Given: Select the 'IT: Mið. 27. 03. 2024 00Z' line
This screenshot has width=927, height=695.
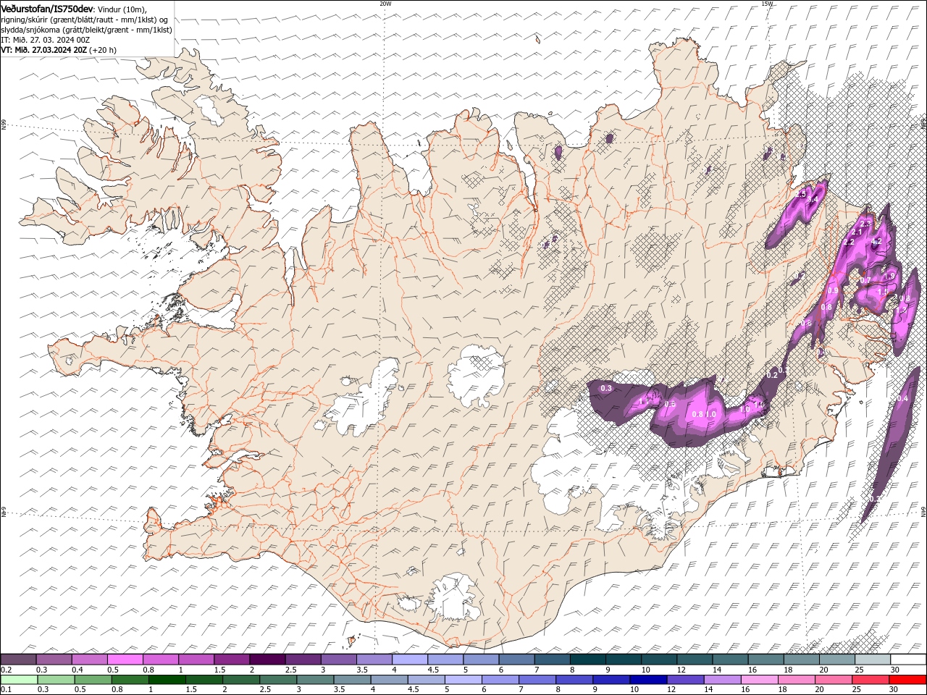Looking at the screenshot, I should pyautogui.click(x=45, y=40).
